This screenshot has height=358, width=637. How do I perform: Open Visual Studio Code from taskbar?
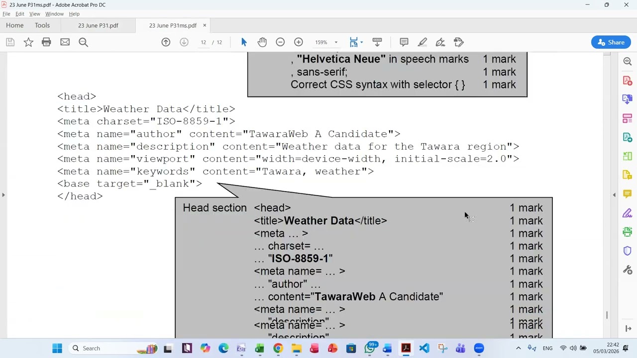pos(424,349)
